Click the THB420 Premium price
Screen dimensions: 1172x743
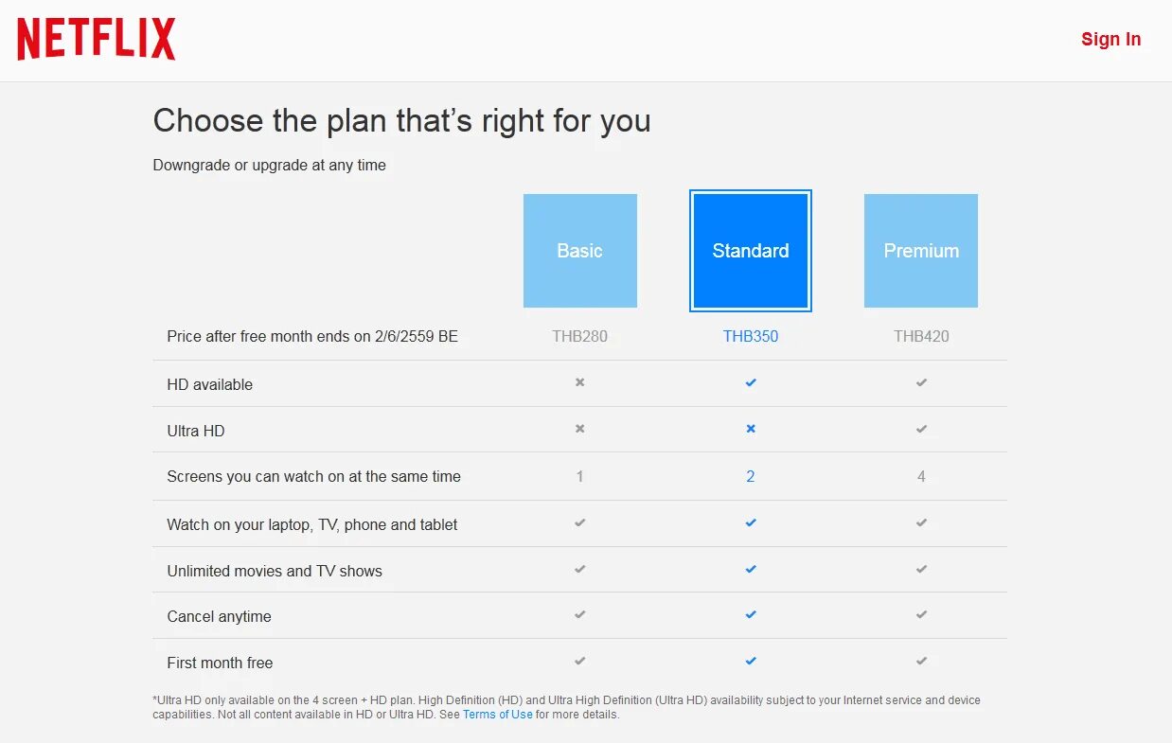click(921, 336)
